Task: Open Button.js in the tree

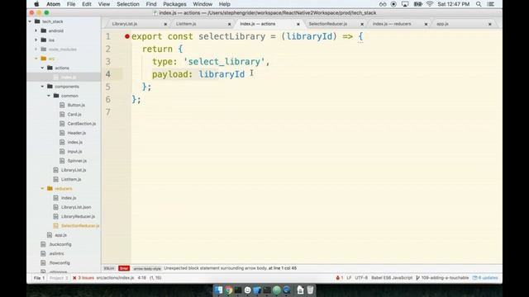Action: (76, 105)
